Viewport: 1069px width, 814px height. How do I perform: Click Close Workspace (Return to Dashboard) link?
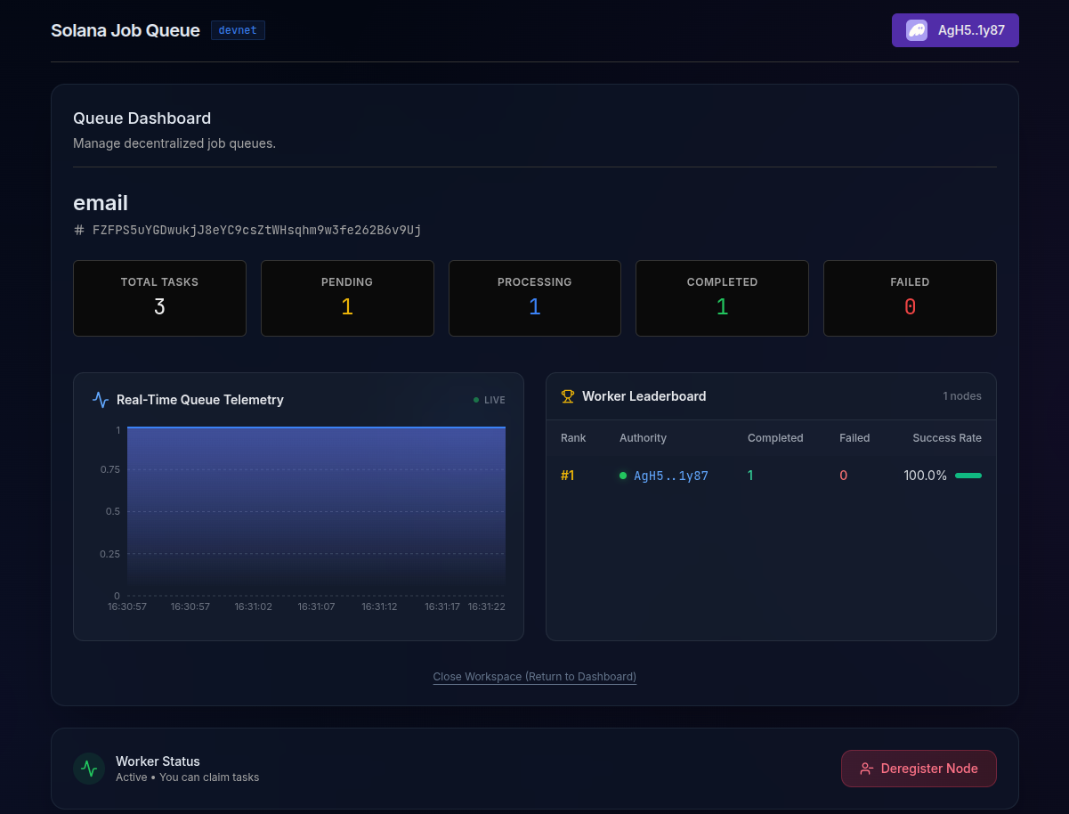click(534, 677)
